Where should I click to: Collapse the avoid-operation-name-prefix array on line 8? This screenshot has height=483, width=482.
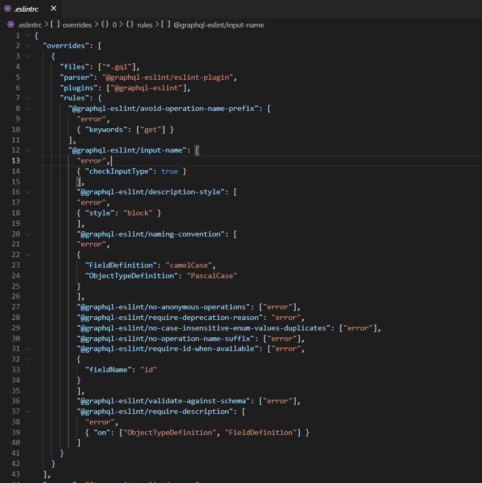(x=28, y=109)
